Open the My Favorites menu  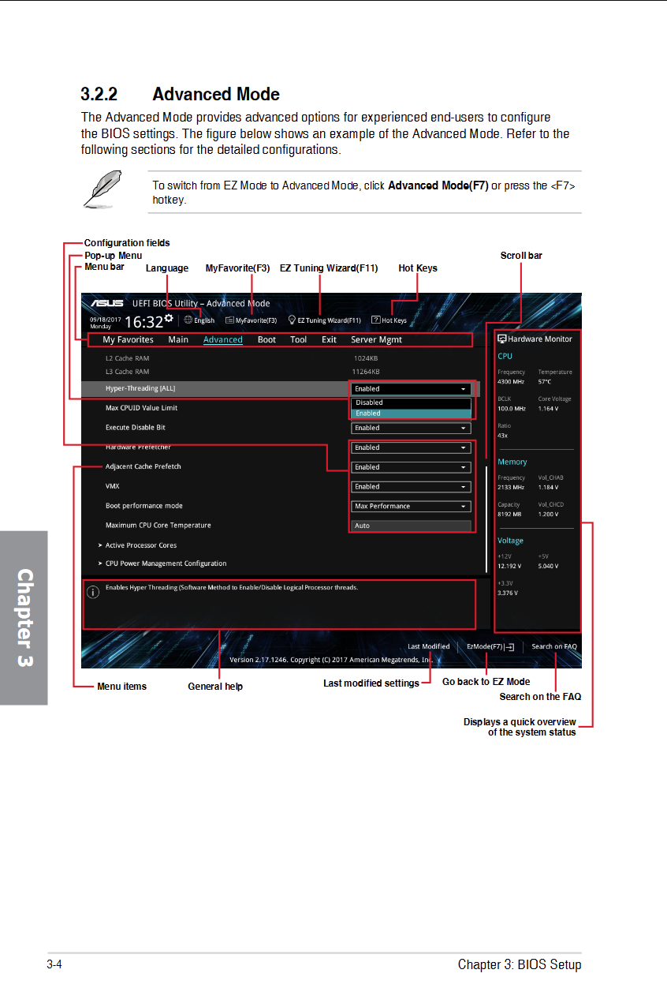click(129, 340)
